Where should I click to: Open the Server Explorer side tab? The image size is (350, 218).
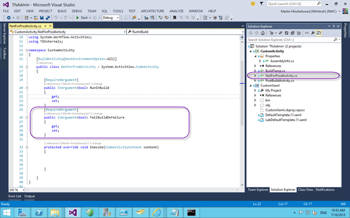(x=4, y=34)
